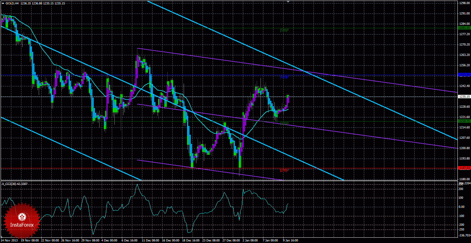Click the 11 Dec 08:00 time label
This screenshot has height=243, width=471.
point(150,240)
